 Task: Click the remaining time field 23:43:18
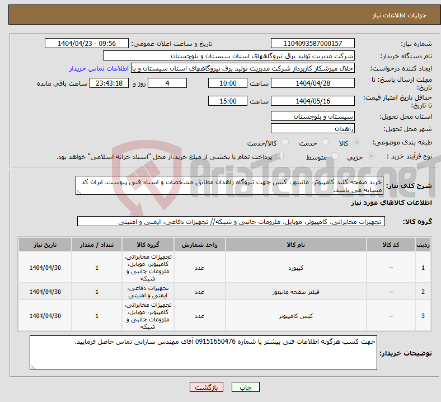tap(109, 83)
